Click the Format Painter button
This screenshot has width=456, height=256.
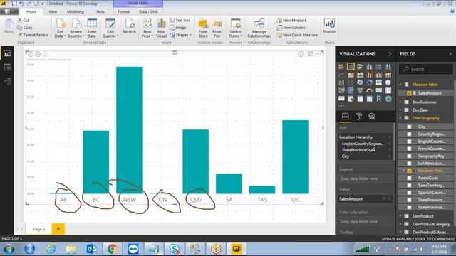[x=33, y=35]
